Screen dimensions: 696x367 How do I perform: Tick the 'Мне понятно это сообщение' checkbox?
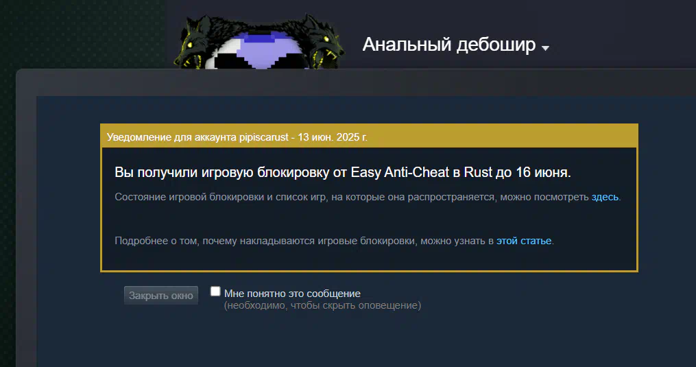215,292
